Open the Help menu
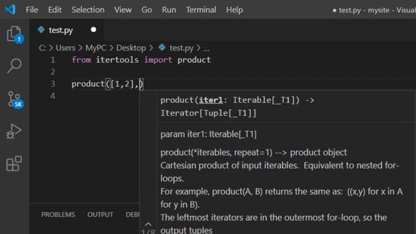This screenshot has width=416, height=234. point(234,10)
